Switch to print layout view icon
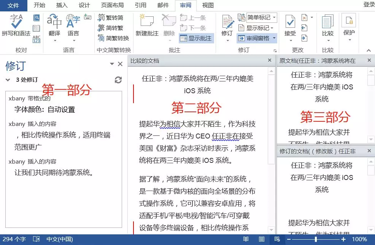Screen dimensions: 375x245 pyautogui.click(x=261, y=239)
